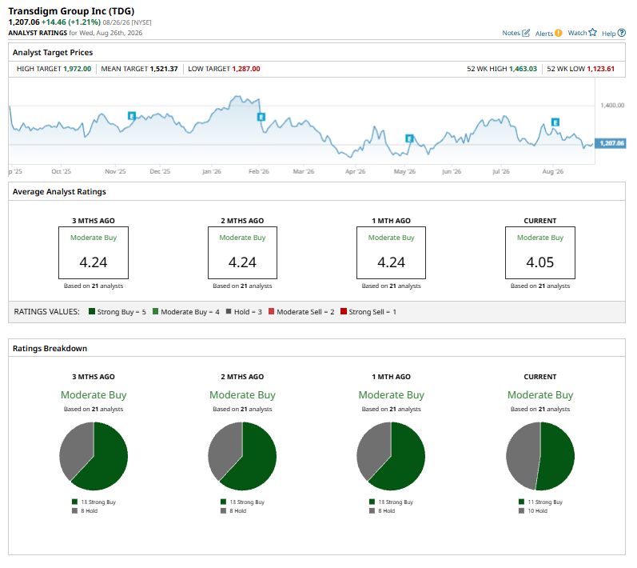637x568 pixels.
Task: Click the 10 Hold legend entry
Action: (x=533, y=510)
